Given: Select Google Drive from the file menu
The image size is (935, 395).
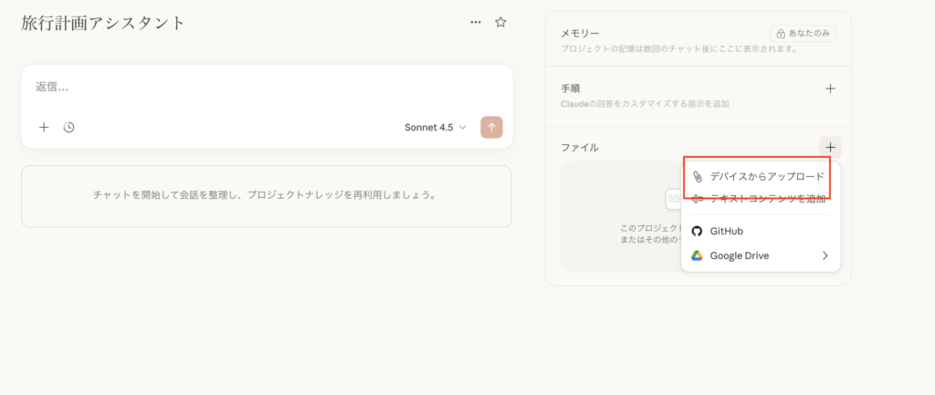Looking at the screenshot, I should point(761,255).
